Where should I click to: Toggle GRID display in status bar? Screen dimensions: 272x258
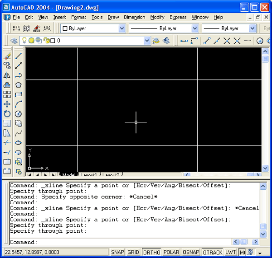133,252
